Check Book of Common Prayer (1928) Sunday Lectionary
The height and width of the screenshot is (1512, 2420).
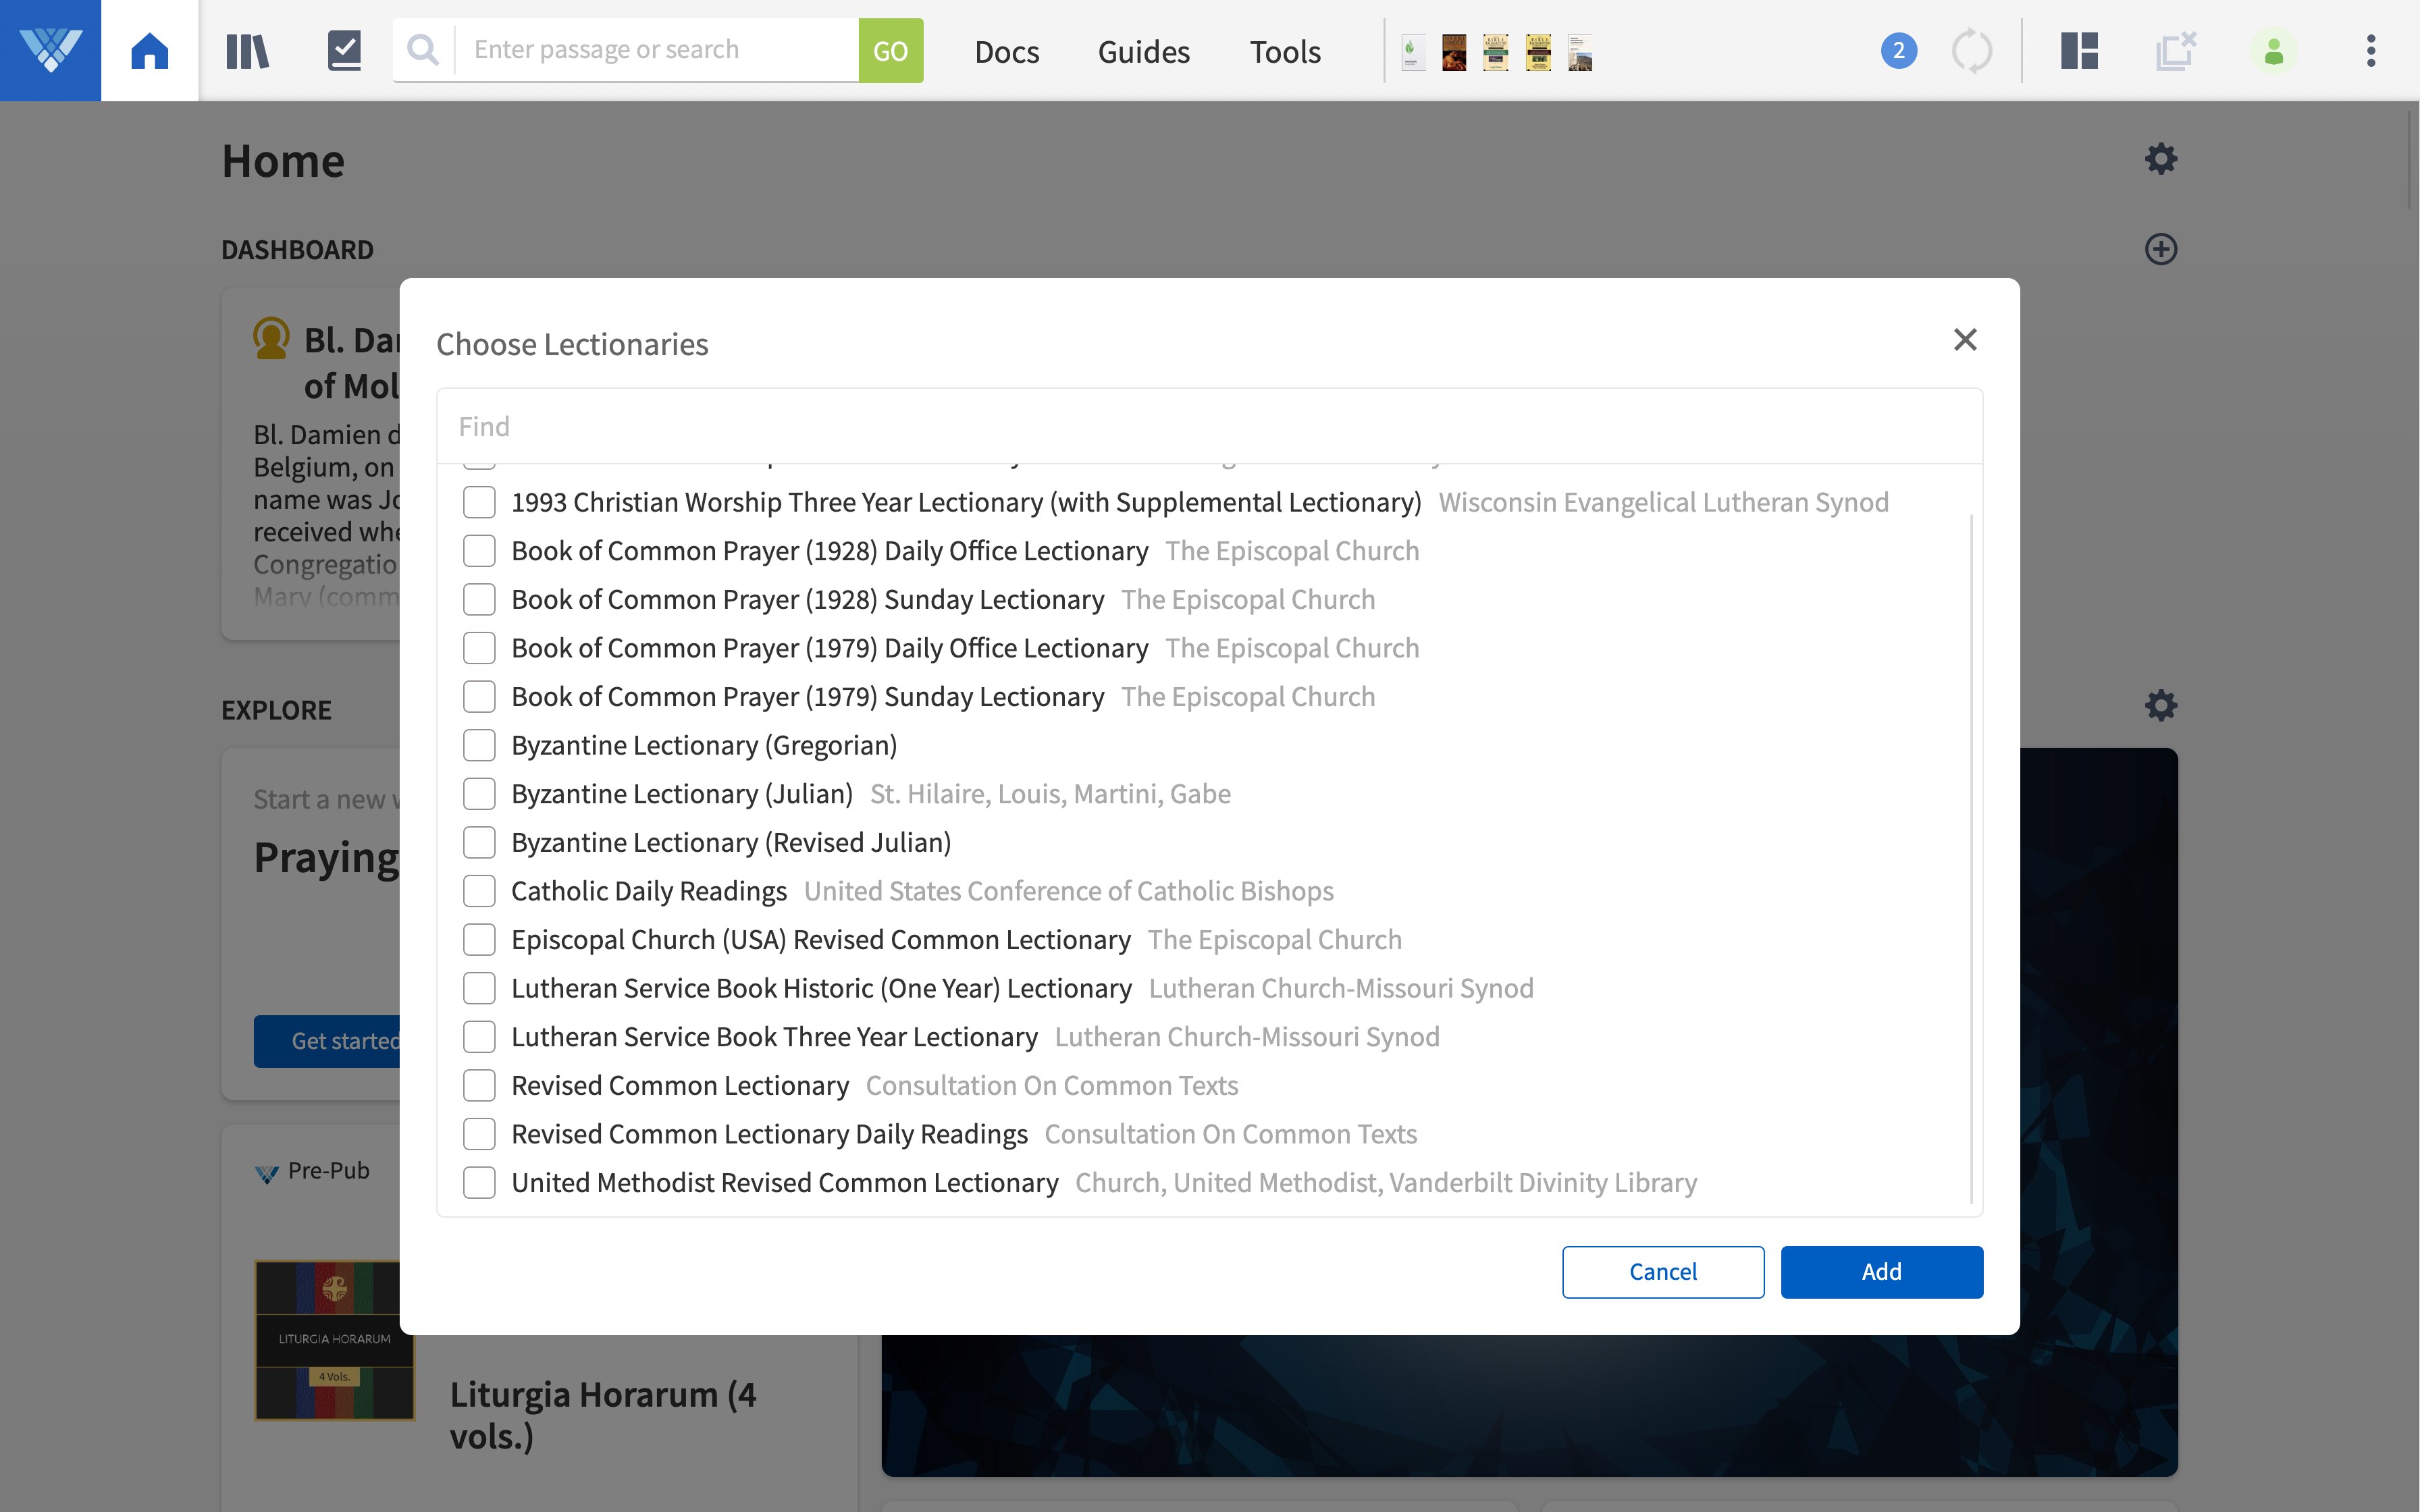click(x=479, y=599)
